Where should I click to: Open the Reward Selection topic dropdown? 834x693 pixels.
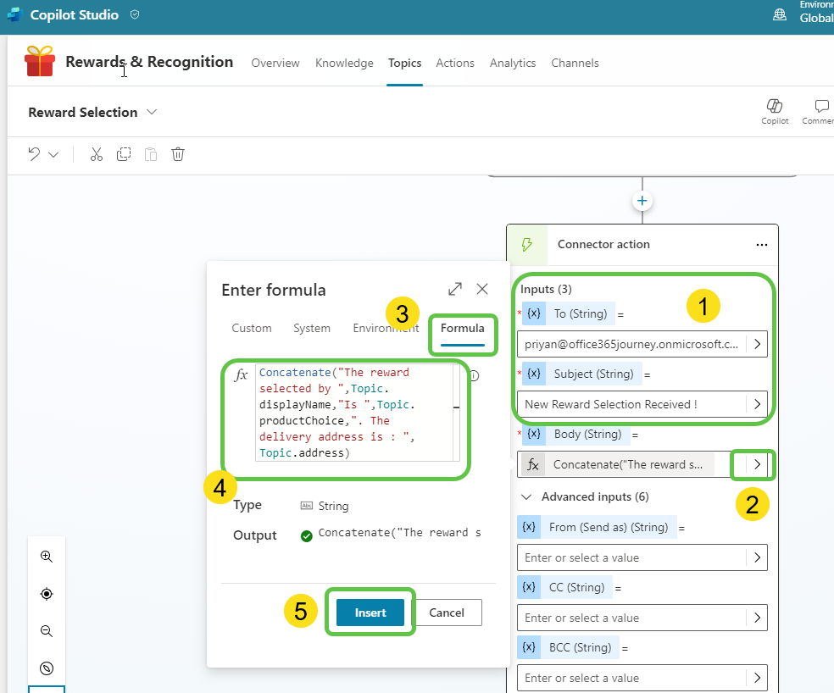coord(152,112)
